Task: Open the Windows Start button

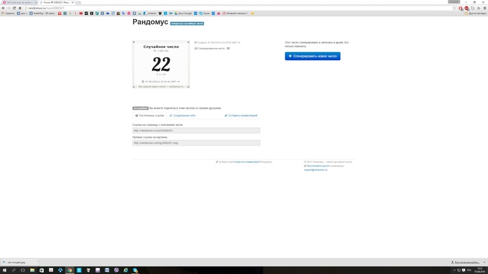Action: 4,270
